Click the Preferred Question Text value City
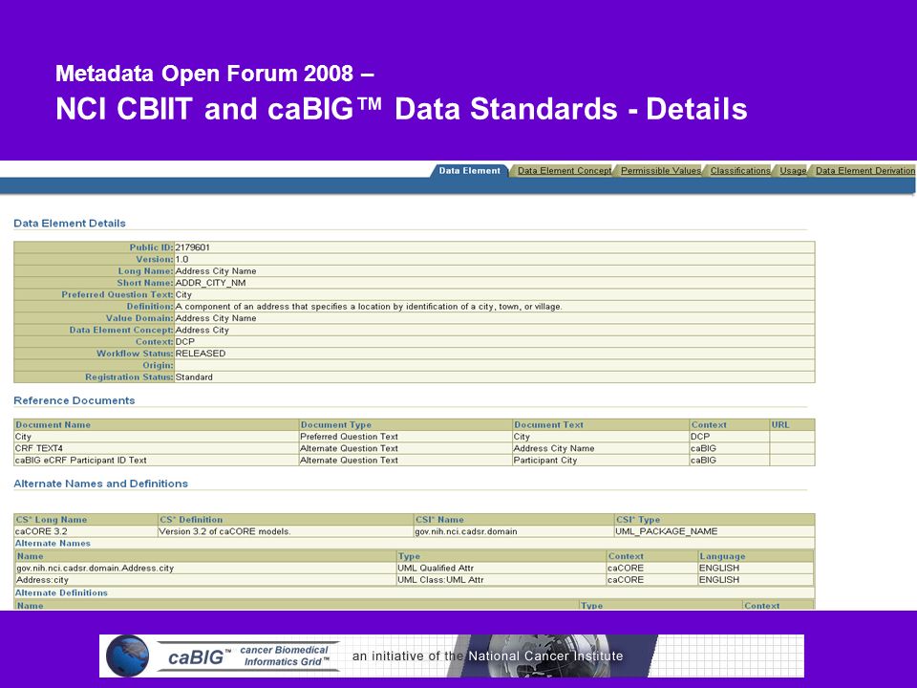917x688 pixels. (183, 294)
